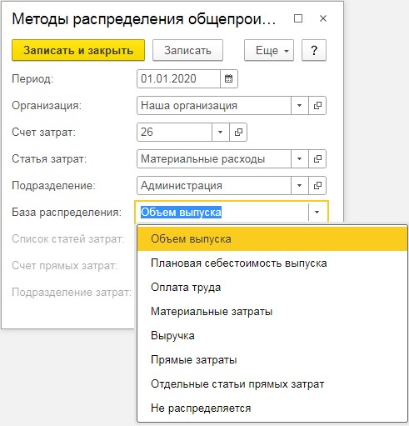This screenshot has height=426, width=409.
Task: Collapse the База распределения dropdown arrow
Action: [317, 212]
